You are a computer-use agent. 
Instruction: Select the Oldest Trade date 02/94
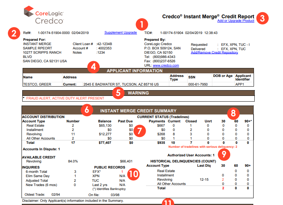(56, 195)
